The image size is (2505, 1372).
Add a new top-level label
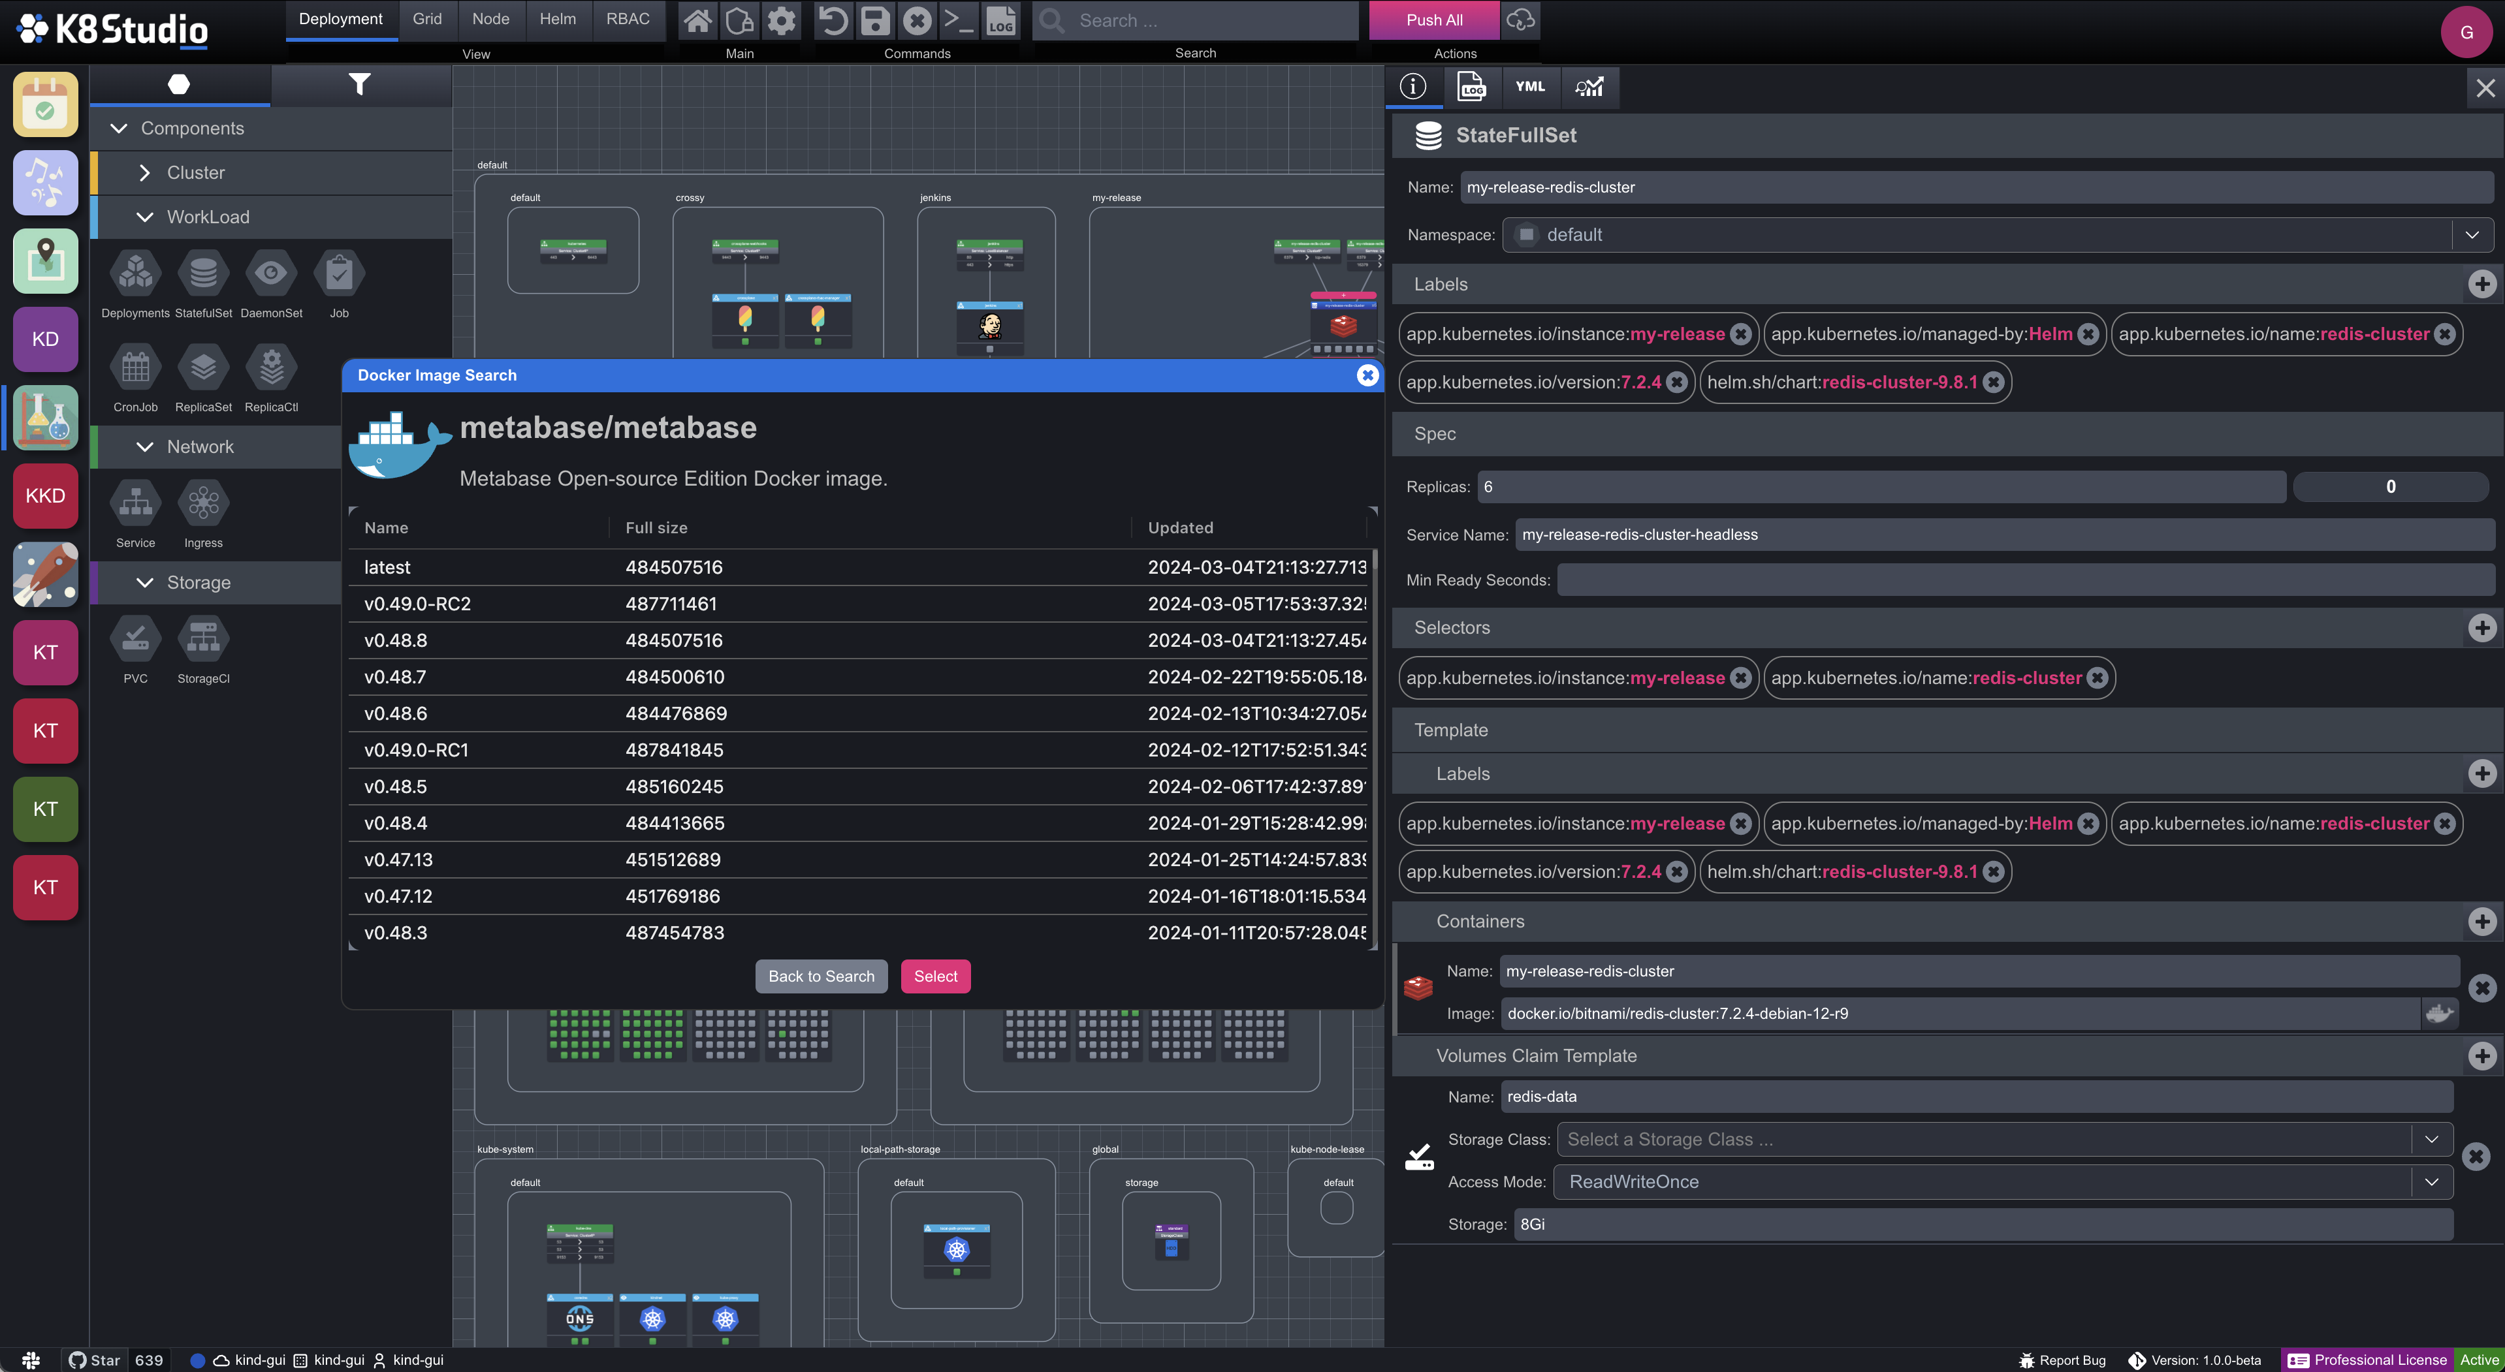click(2481, 284)
